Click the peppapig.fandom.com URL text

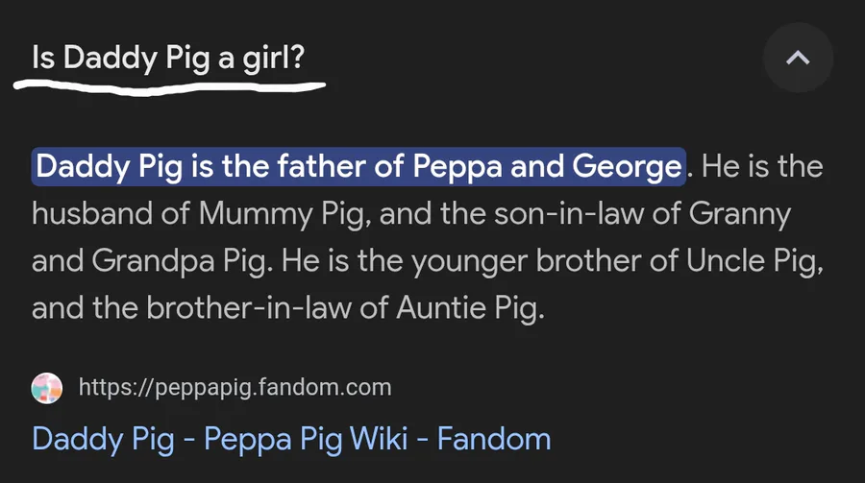[235, 388]
